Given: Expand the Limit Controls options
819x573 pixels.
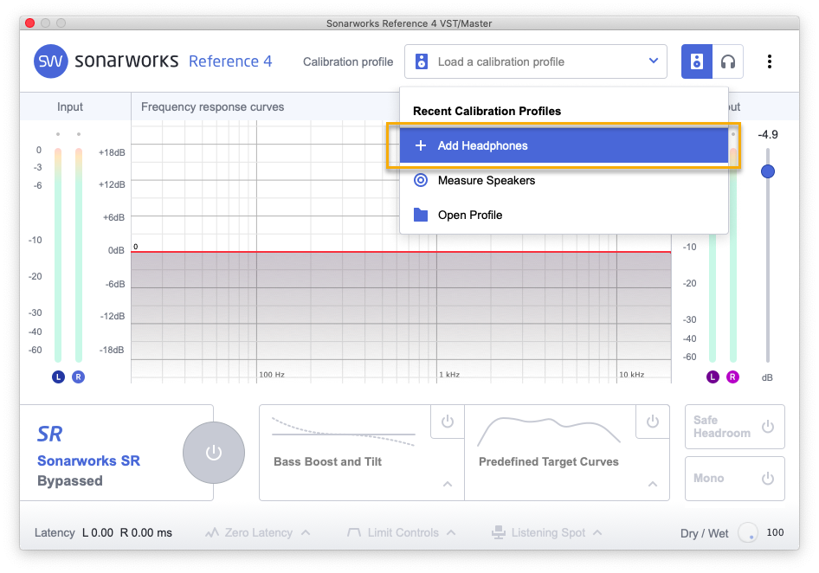Looking at the screenshot, I should (451, 533).
